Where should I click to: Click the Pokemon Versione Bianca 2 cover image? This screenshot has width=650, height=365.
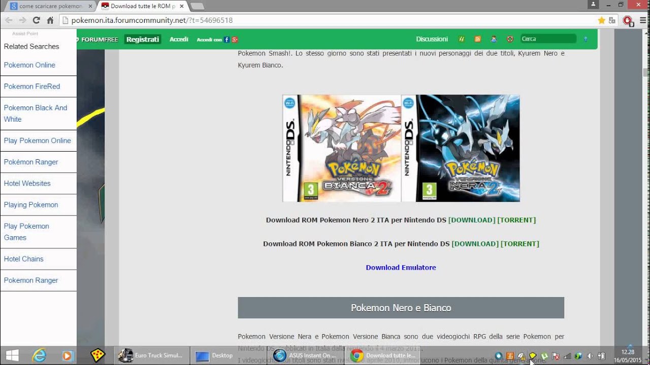342,148
